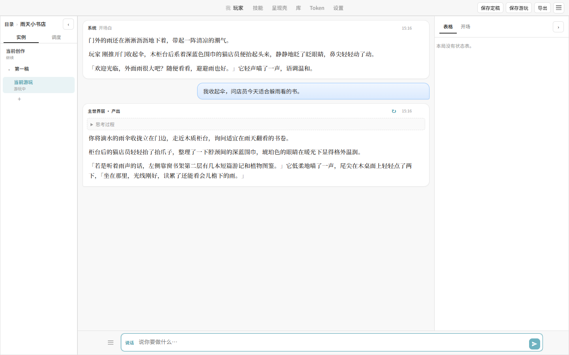Screen dimensions: 569x355
Task: Click the paragraph starting 你将滴水的雨伞
Action: (190, 138)
